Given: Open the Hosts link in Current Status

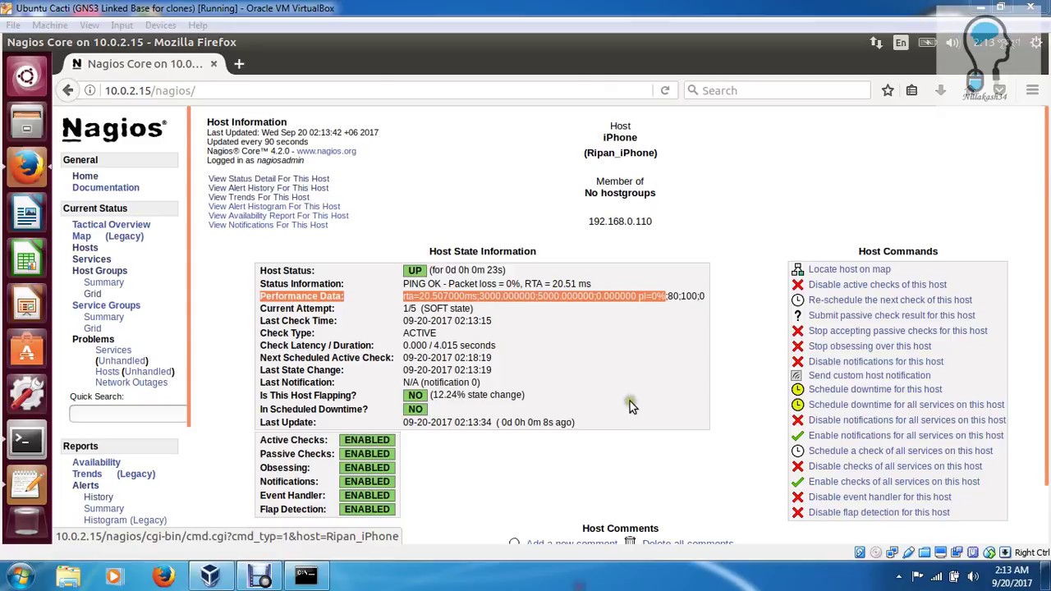Looking at the screenshot, I should [x=85, y=248].
